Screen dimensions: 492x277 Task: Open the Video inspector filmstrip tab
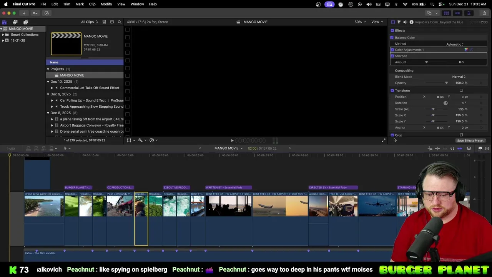pos(393,22)
